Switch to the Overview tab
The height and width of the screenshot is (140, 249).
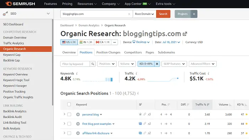pos(69,52)
